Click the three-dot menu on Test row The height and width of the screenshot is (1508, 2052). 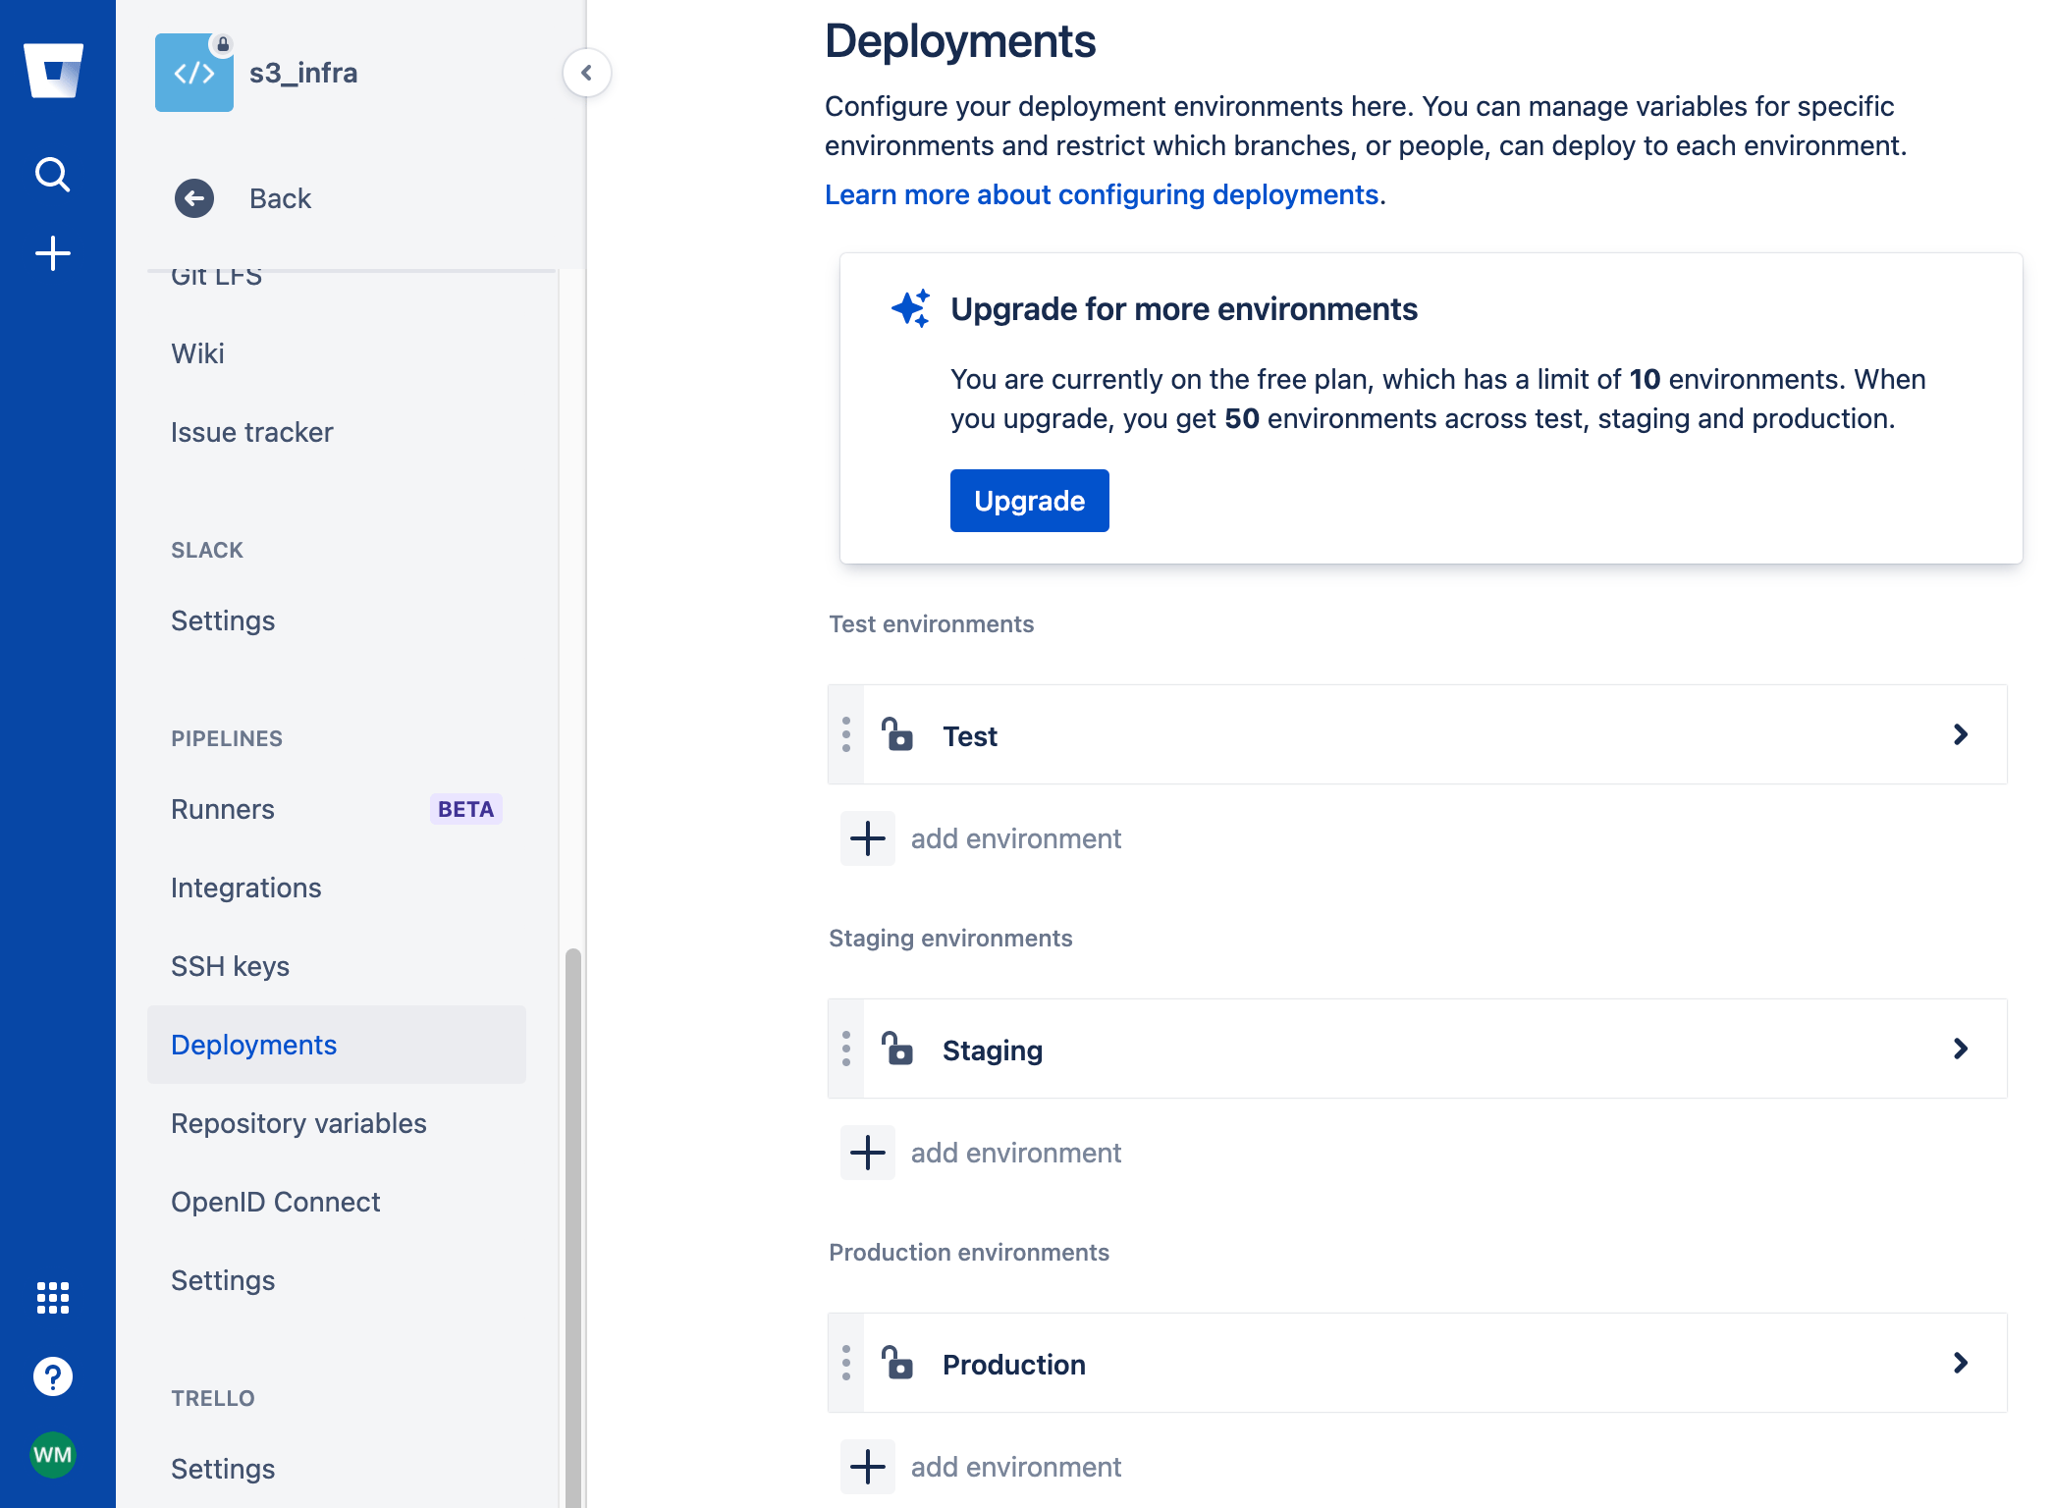point(846,734)
